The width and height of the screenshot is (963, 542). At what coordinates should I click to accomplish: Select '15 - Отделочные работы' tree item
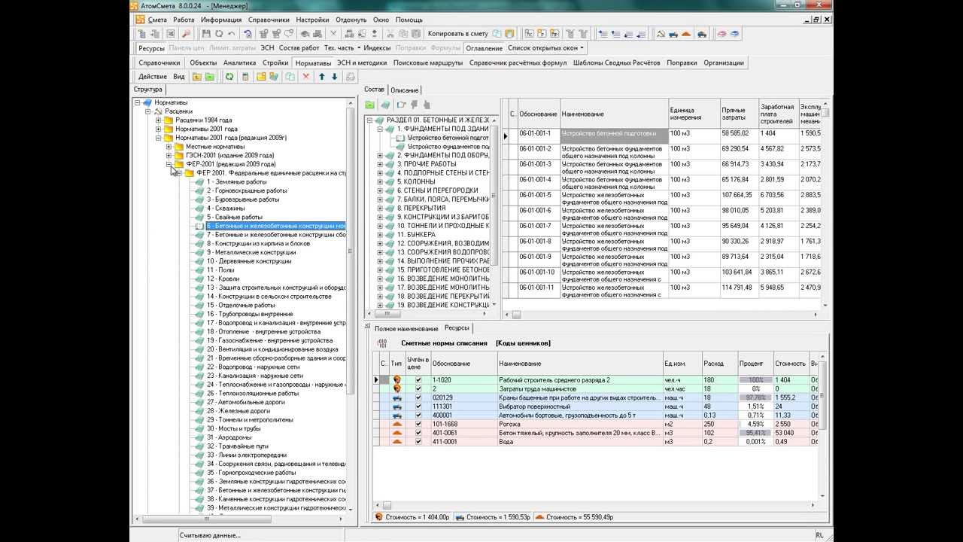241,306
